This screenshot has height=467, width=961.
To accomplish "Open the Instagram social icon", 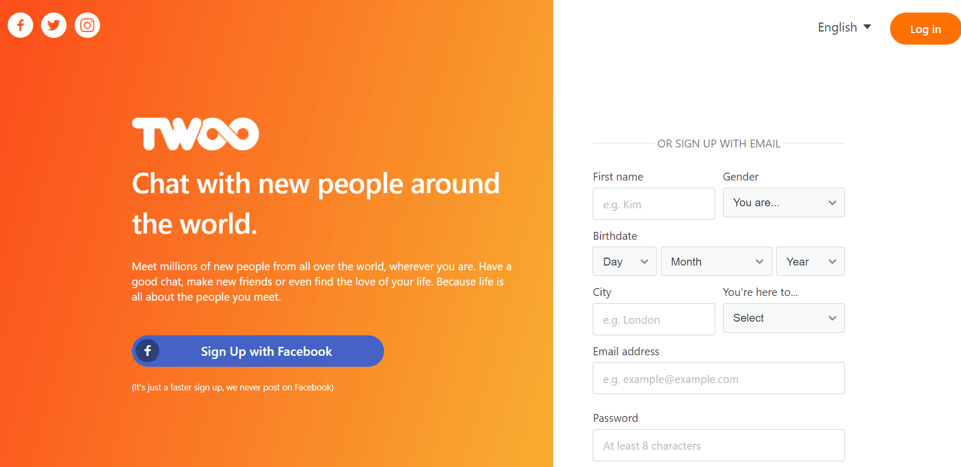I will pyautogui.click(x=87, y=25).
